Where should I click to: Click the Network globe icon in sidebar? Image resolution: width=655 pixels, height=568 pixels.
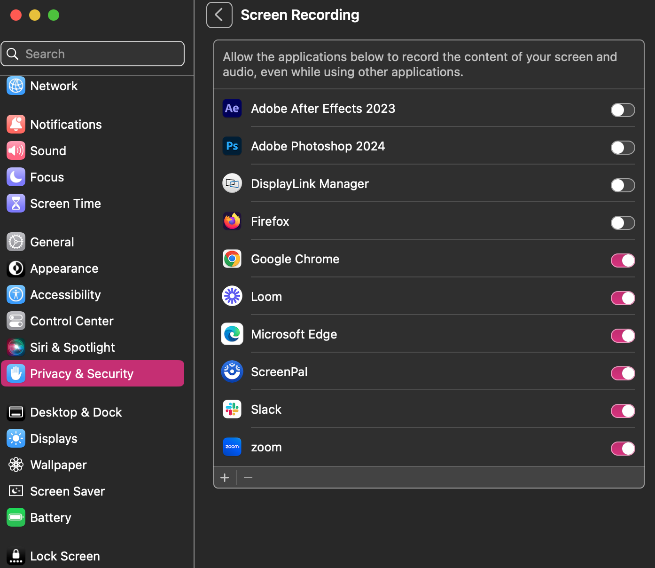[16, 86]
